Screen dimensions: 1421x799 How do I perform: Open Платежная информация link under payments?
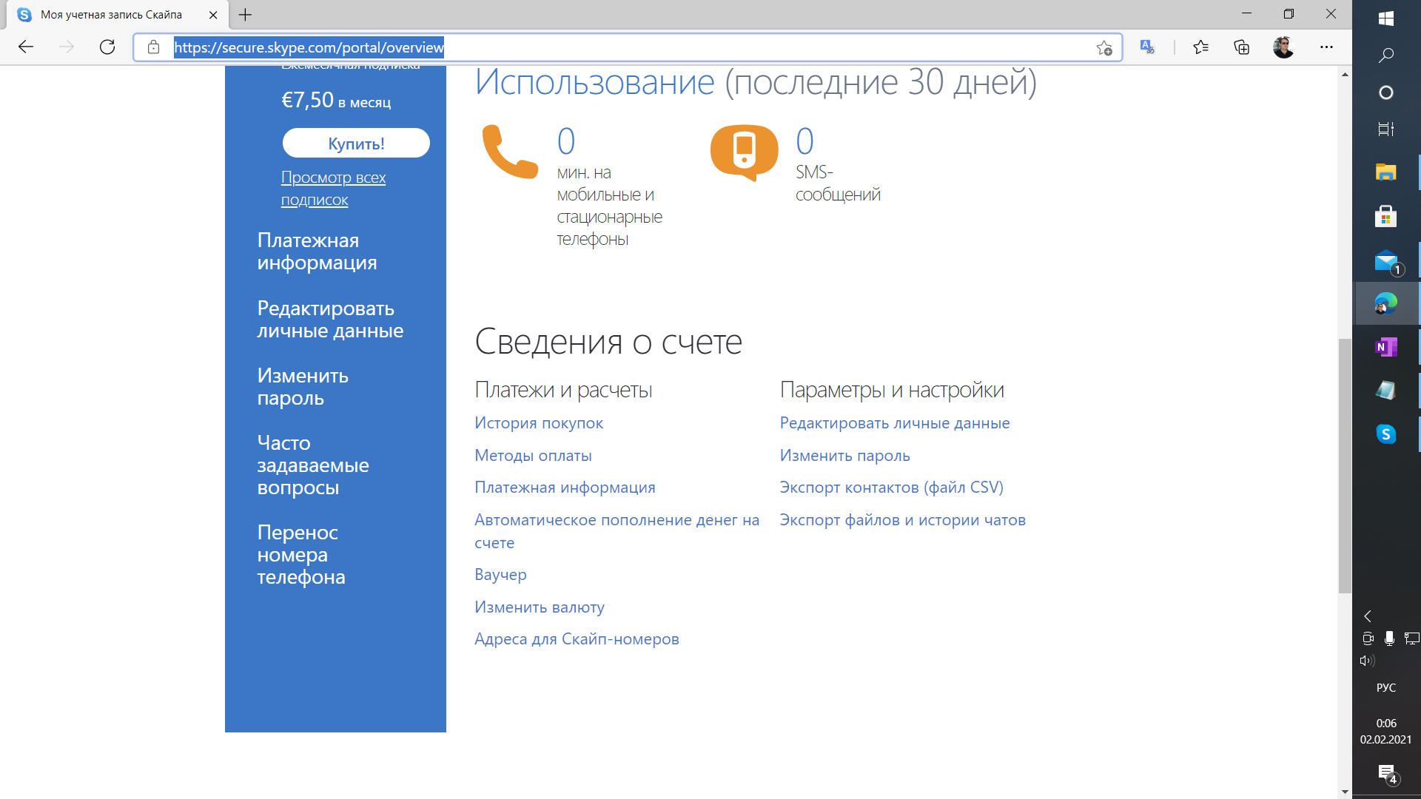point(565,488)
